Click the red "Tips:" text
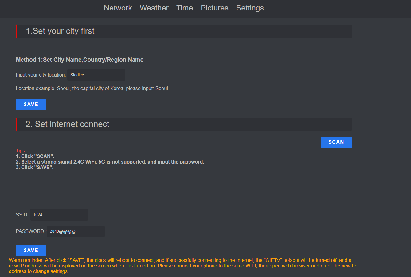The width and height of the screenshot is (411, 277). (x=21, y=151)
